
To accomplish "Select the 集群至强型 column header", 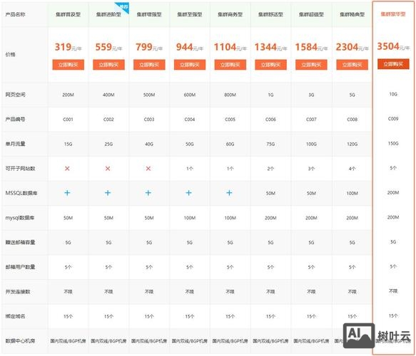I will [190, 14].
